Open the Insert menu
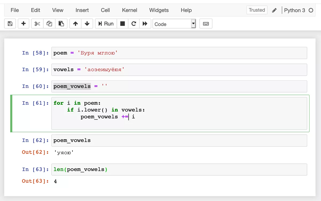321x201 pixels. [82, 10]
